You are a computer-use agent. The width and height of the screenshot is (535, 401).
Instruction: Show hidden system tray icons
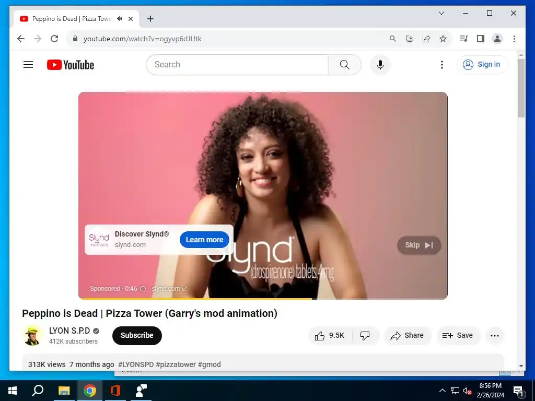[x=442, y=391]
